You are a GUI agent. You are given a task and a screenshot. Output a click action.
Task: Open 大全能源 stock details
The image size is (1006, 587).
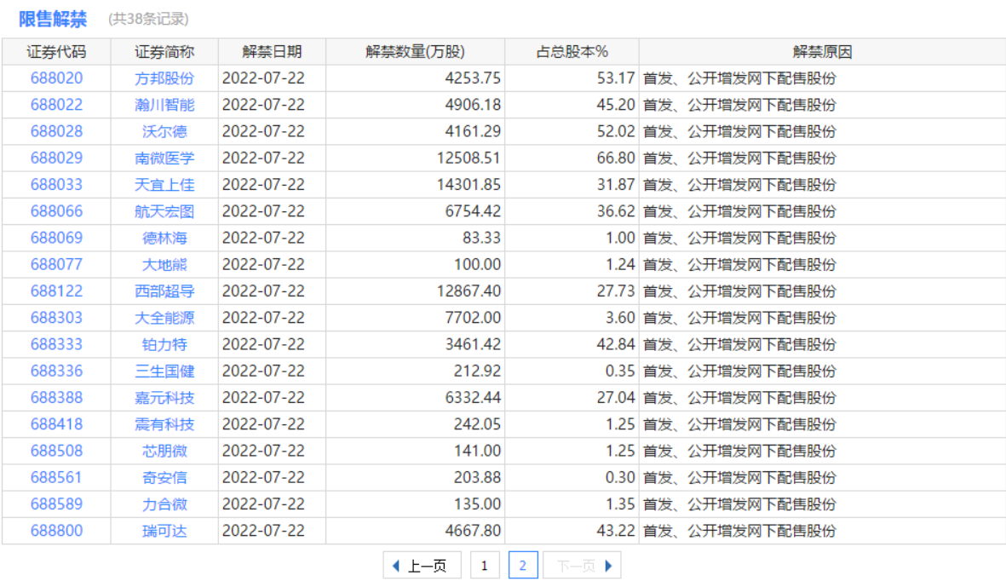[164, 318]
